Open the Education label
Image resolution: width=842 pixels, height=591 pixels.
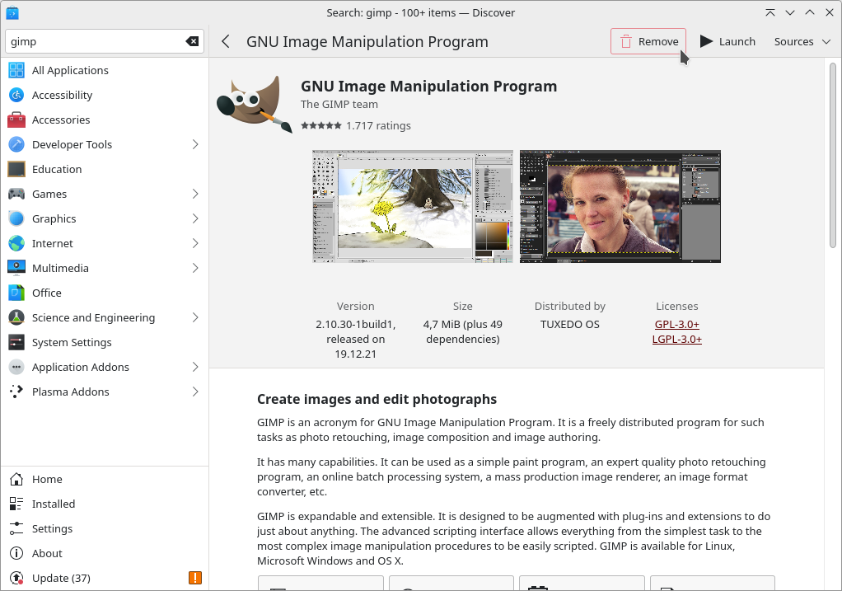click(57, 169)
